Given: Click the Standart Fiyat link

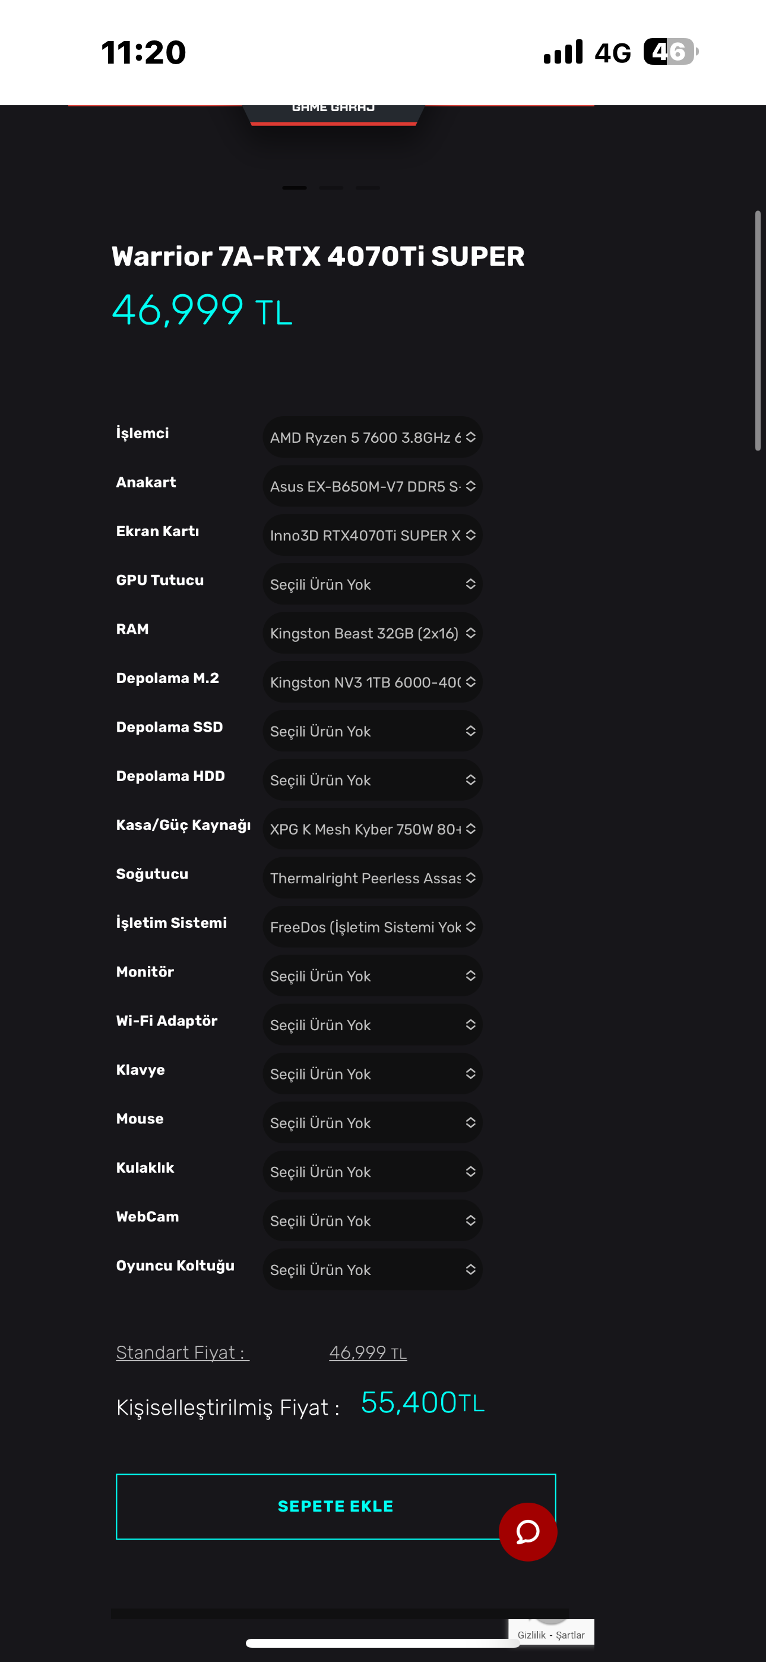Looking at the screenshot, I should pyautogui.click(x=182, y=1352).
